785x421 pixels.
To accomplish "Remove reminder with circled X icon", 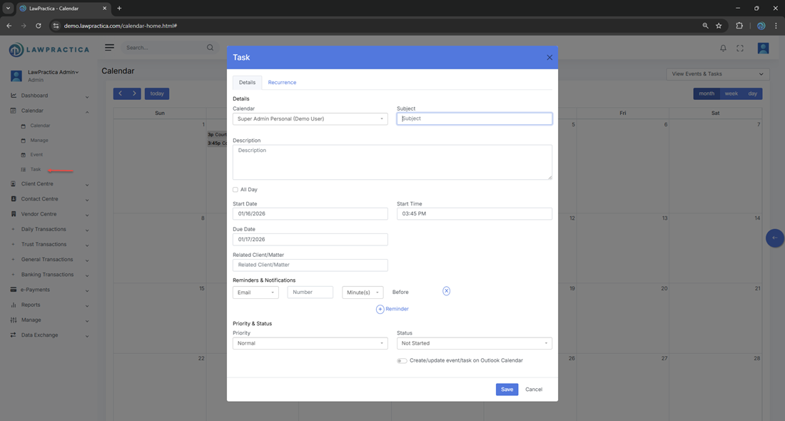I will pos(446,291).
